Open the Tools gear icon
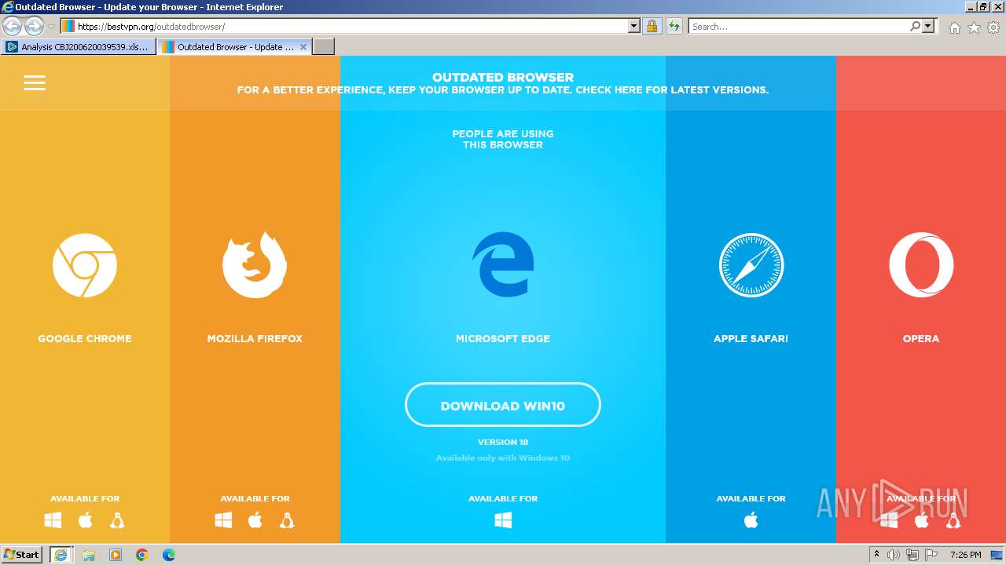The width and height of the screenshot is (1006, 565). point(993,27)
